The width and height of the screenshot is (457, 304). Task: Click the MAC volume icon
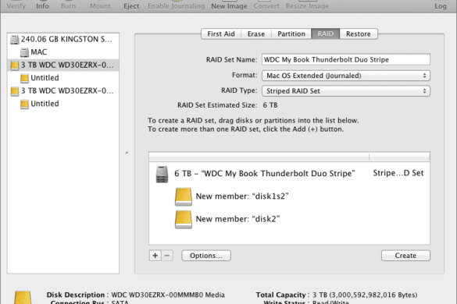24,52
